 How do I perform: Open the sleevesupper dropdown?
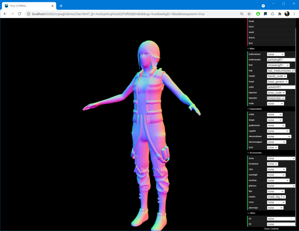click(276, 142)
